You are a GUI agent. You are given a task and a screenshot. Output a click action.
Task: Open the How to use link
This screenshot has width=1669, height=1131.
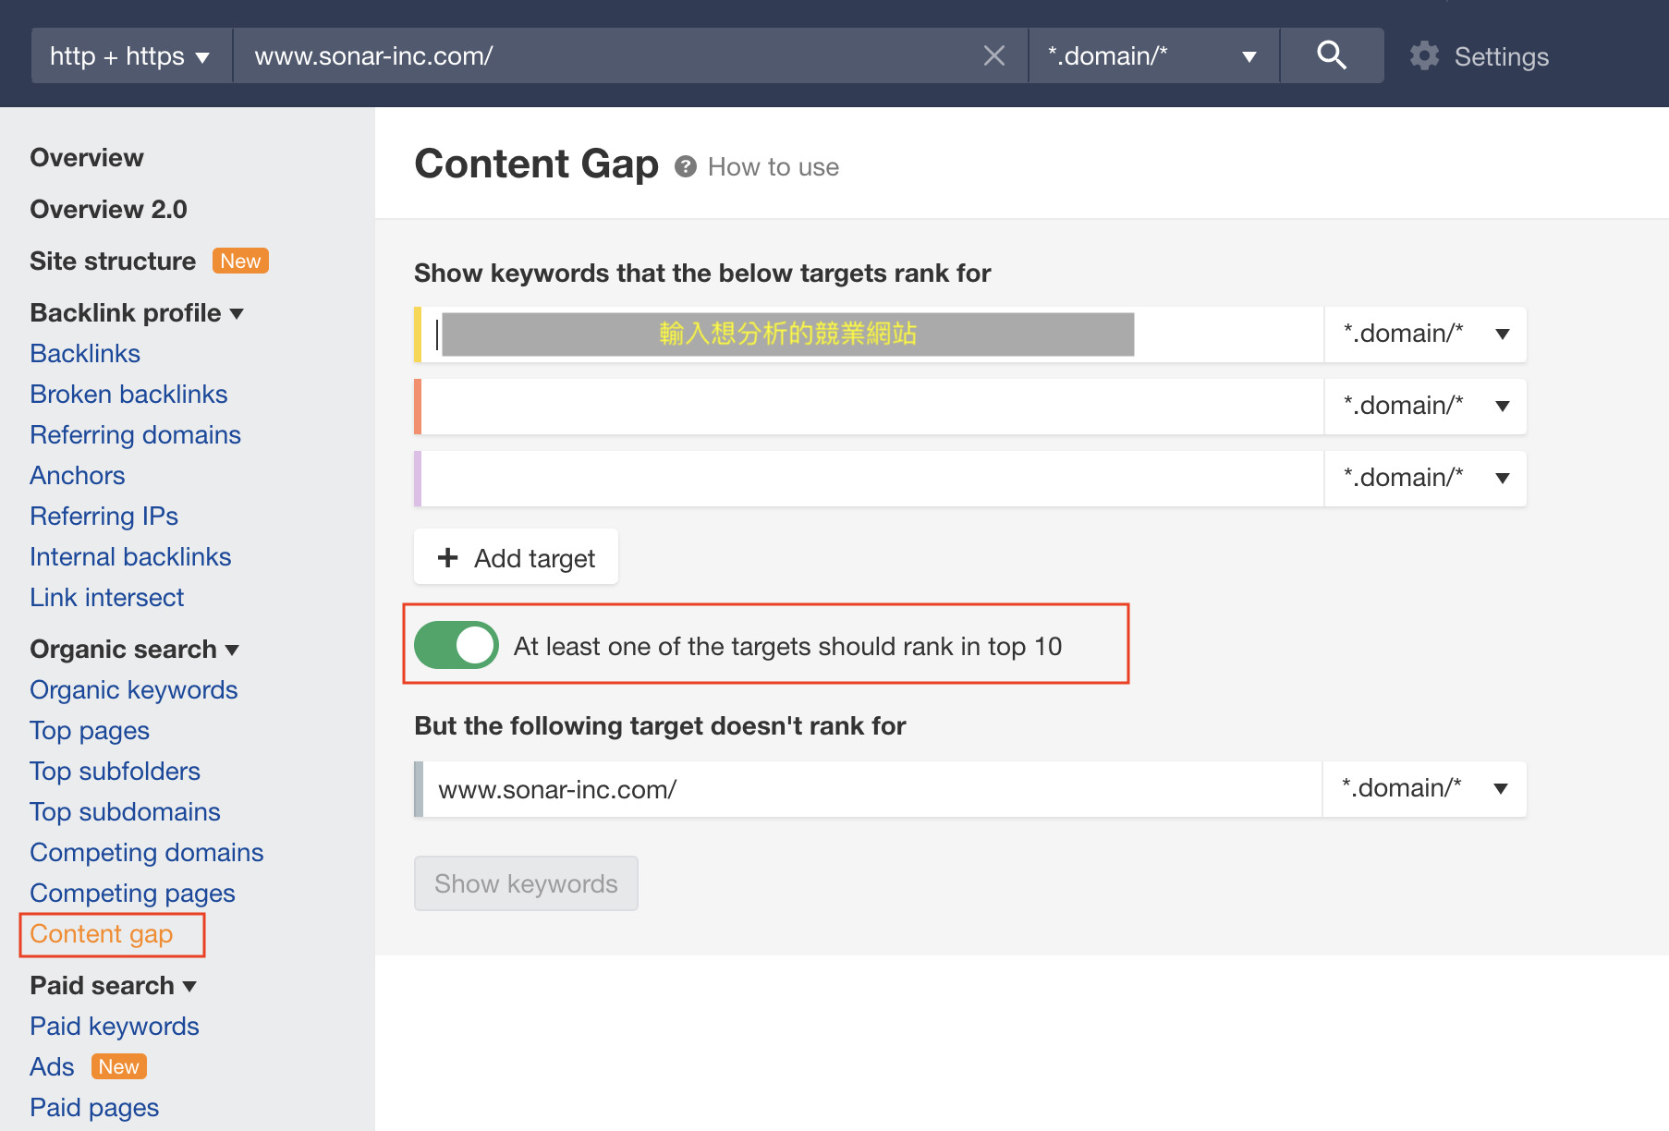tap(773, 167)
